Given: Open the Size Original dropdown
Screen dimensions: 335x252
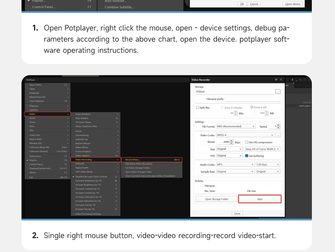Looking at the screenshot, I should click(229, 149).
